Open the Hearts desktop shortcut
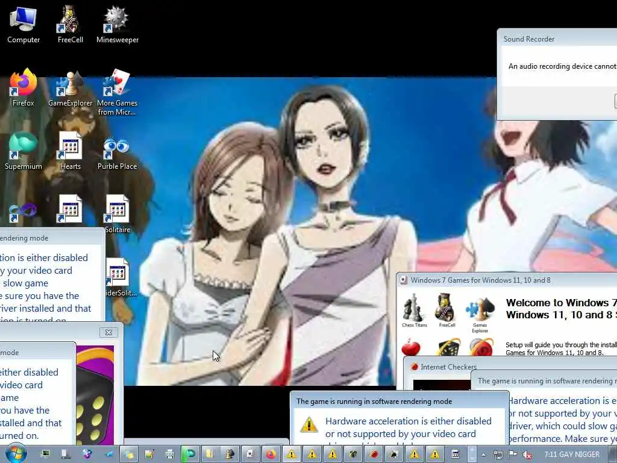This screenshot has height=463, width=617. click(x=70, y=151)
